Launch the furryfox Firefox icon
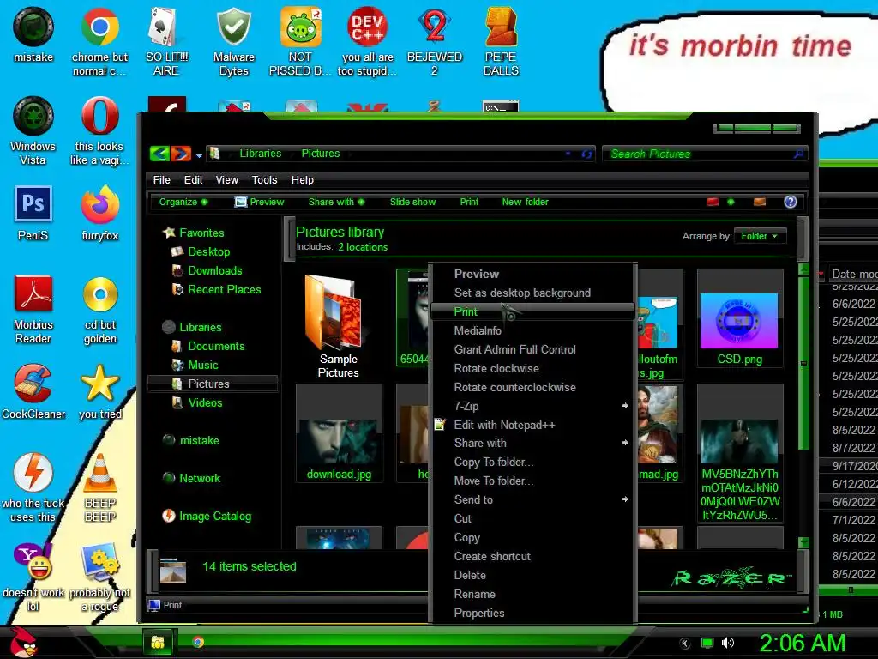878x659 pixels. coord(99,213)
